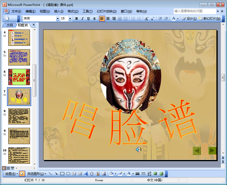The height and width of the screenshot is (185, 227).
Task: Enable Align Left
Action: coord(102,19)
